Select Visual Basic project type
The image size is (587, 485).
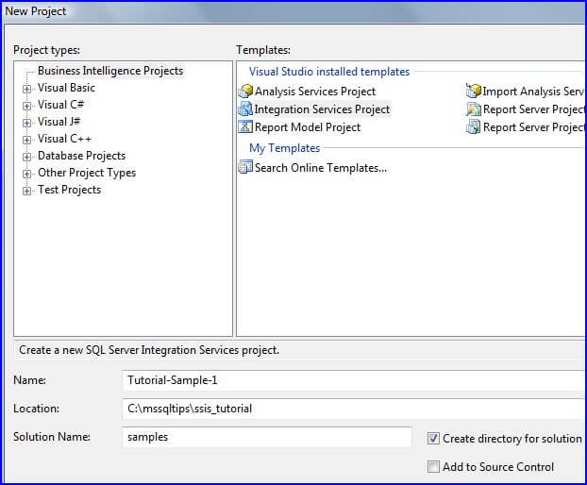tap(66, 88)
